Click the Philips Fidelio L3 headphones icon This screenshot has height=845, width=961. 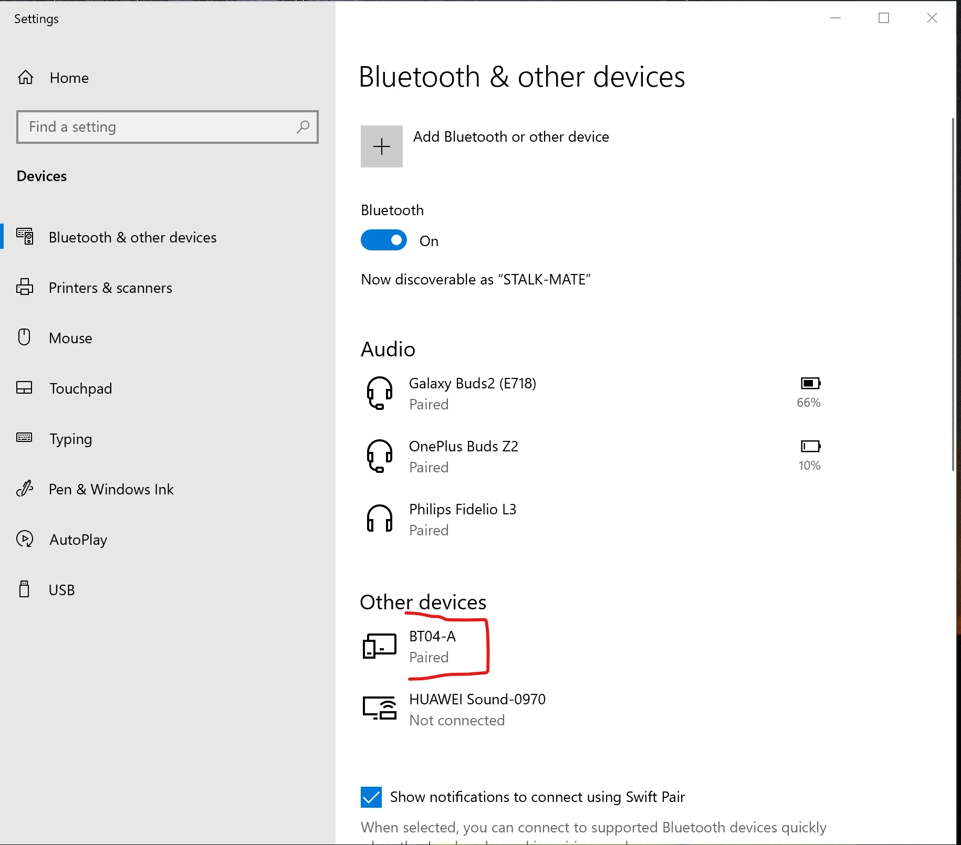coord(379,519)
